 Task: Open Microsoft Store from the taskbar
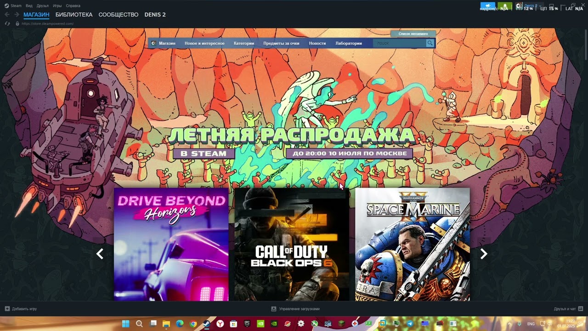point(233,324)
